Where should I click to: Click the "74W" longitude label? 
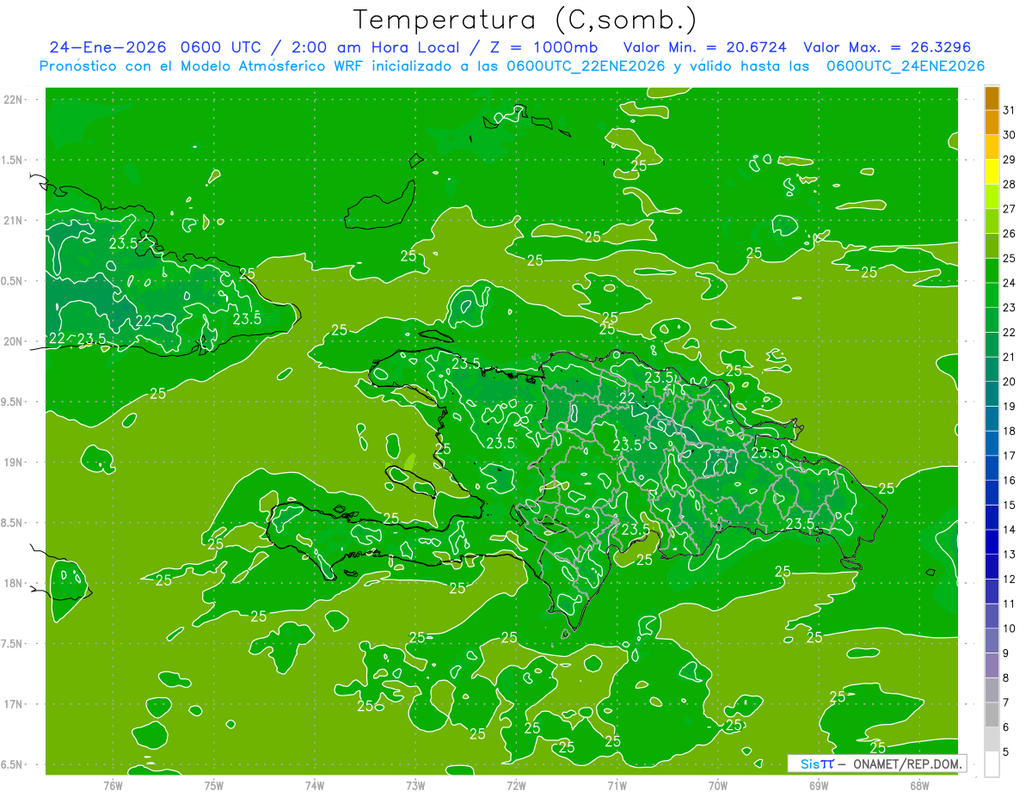coord(315,785)
